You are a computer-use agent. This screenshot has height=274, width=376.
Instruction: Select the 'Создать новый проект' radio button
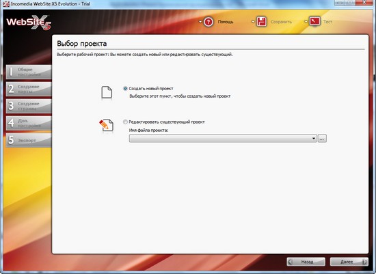[125, 88]
